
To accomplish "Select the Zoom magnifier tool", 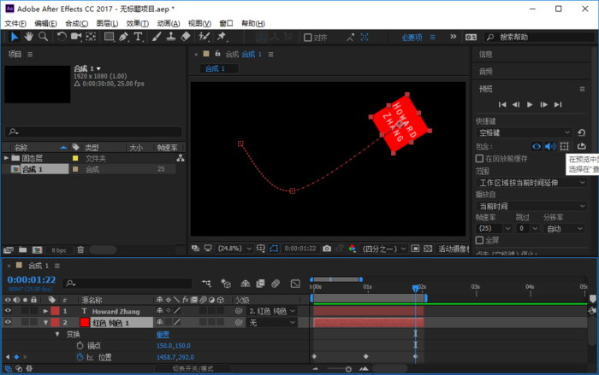I will click(x=43, y=37).
